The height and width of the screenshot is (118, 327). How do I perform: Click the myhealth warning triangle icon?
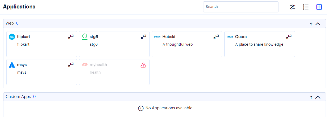click(x=143, y=65)
